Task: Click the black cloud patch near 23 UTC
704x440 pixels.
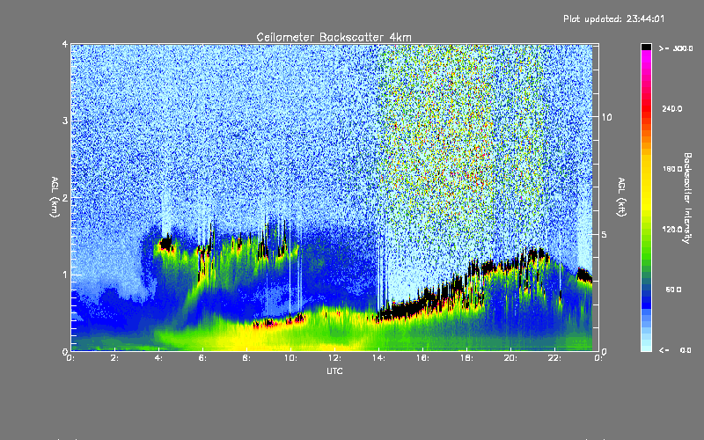Action: [x=584, y=275]
